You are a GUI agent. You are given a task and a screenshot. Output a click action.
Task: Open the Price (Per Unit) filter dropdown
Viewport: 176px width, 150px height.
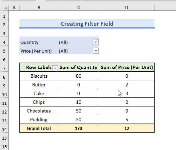click(96, 51)
